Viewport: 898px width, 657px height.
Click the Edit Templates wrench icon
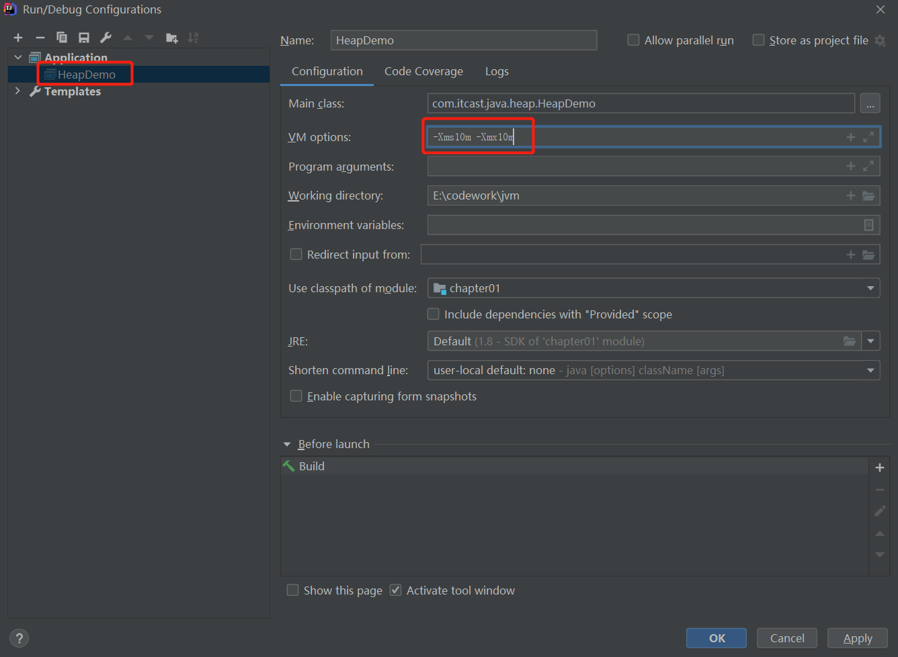[x=106, y=38]
